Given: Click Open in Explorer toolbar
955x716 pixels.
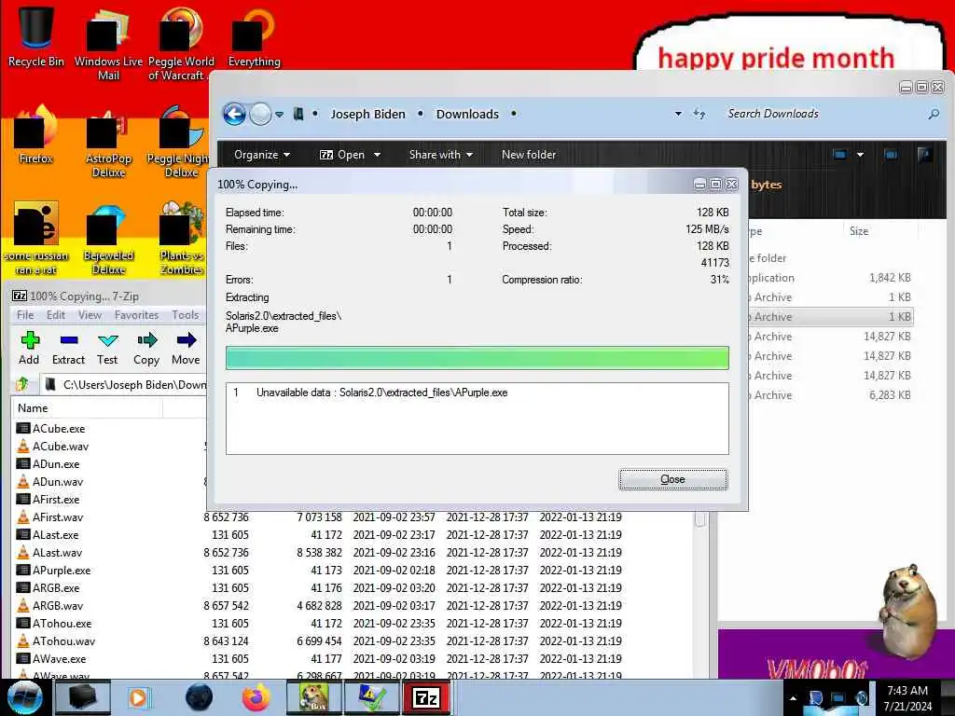Looking at the screenshot, I should pyautogui.click(x=342, y=155).
